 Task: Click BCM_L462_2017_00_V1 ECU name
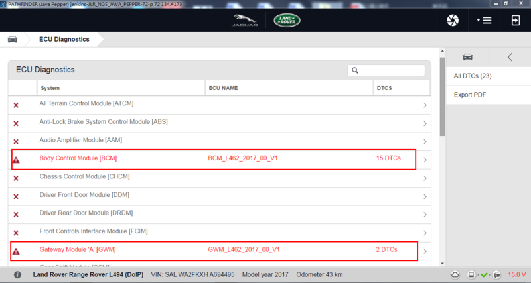click(x=243, y=158)
